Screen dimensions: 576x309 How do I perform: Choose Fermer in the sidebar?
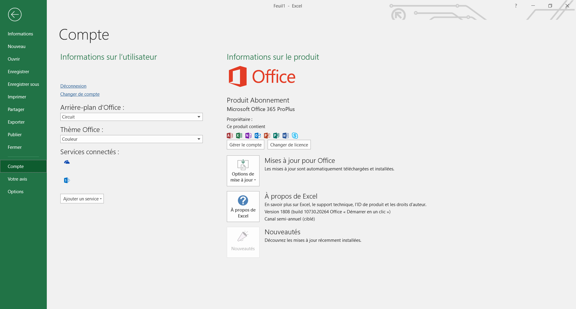(x=23, y=147)
